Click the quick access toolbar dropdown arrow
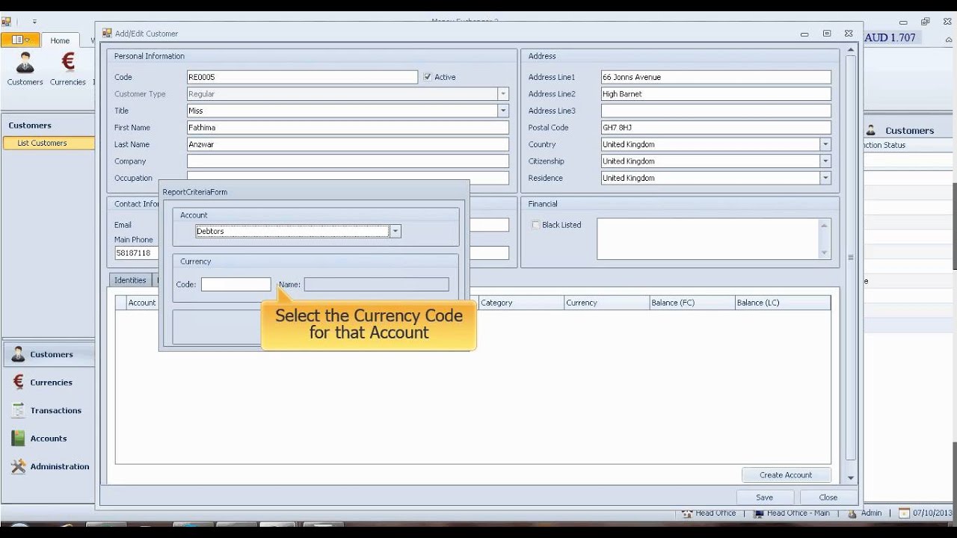Viewport: 957px width, 538px height. click(34, 22)
